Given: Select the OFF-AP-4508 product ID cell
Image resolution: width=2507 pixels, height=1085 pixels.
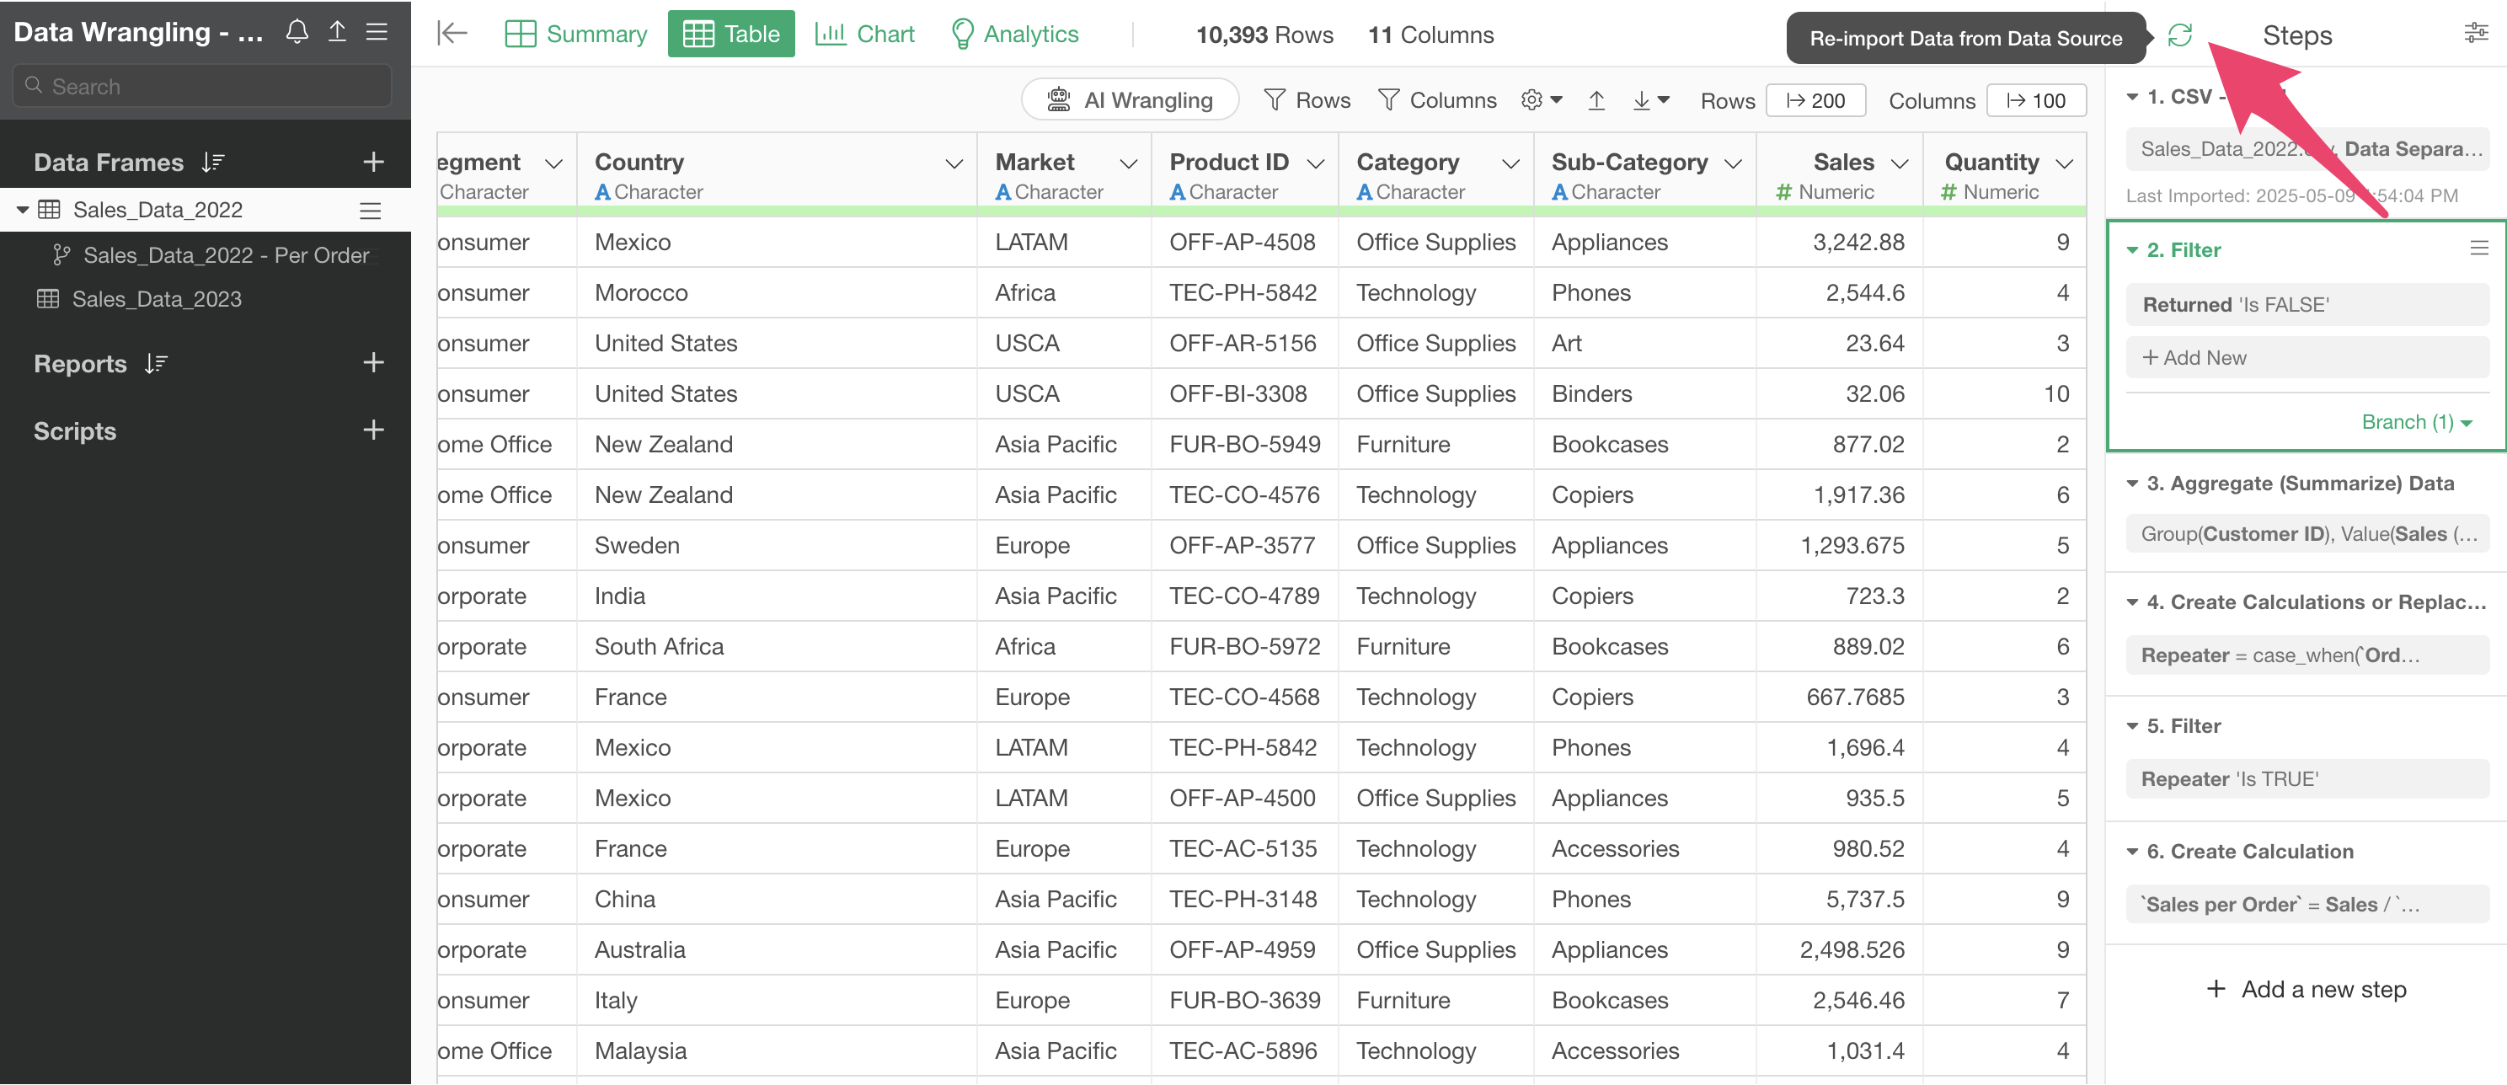Looking at the screenshot, I should 1245,243.
